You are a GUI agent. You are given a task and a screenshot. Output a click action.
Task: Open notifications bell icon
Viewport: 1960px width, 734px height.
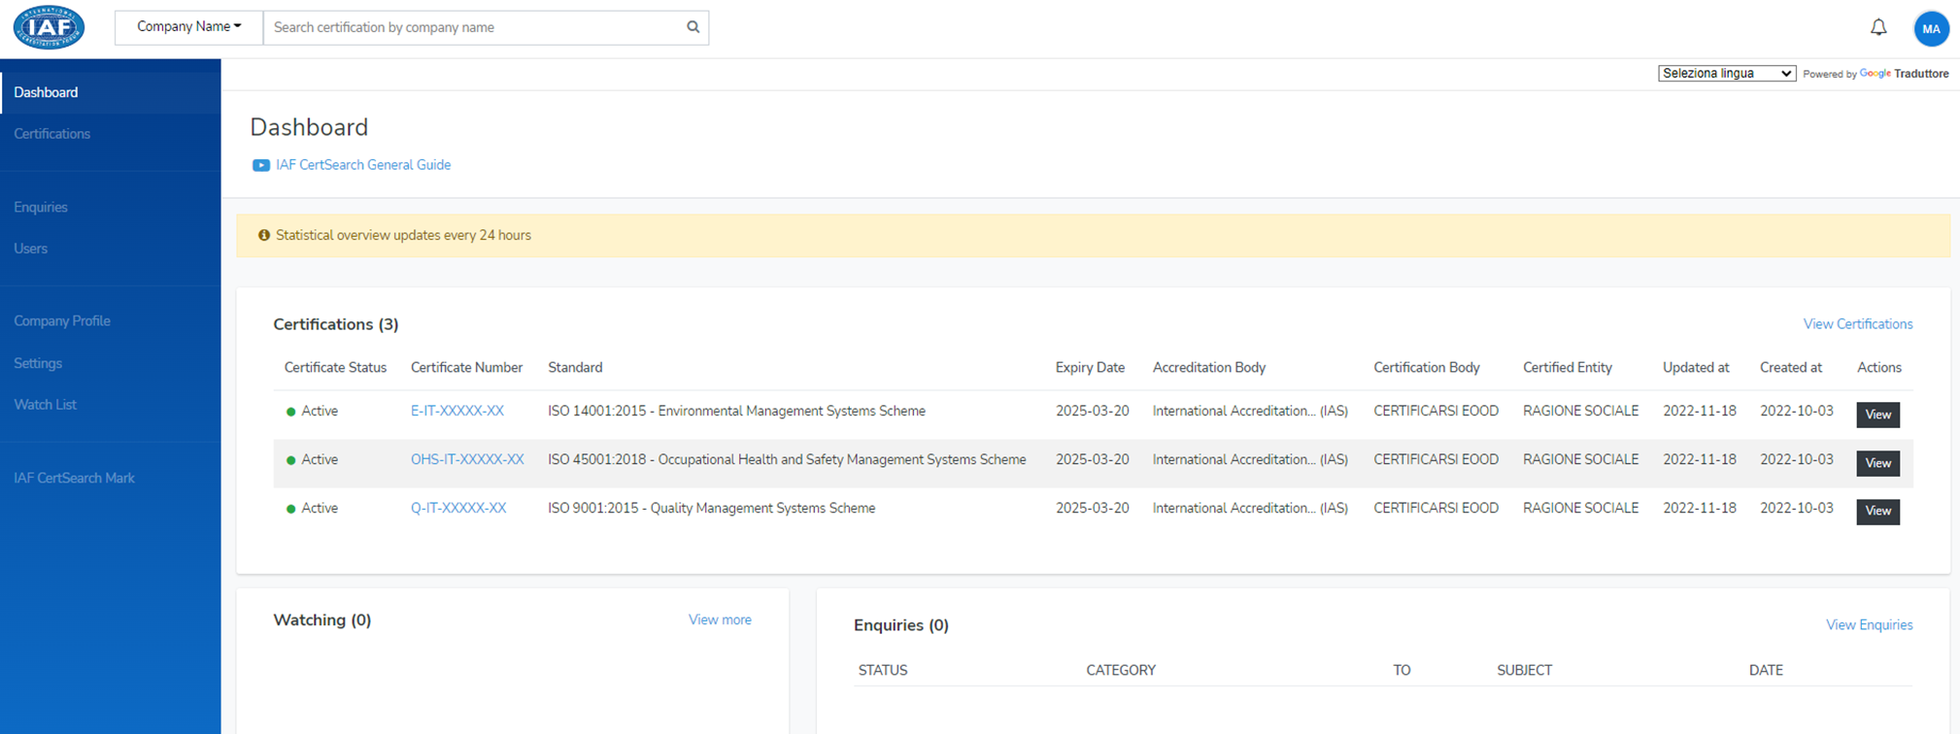click(x=1878, y=28)
